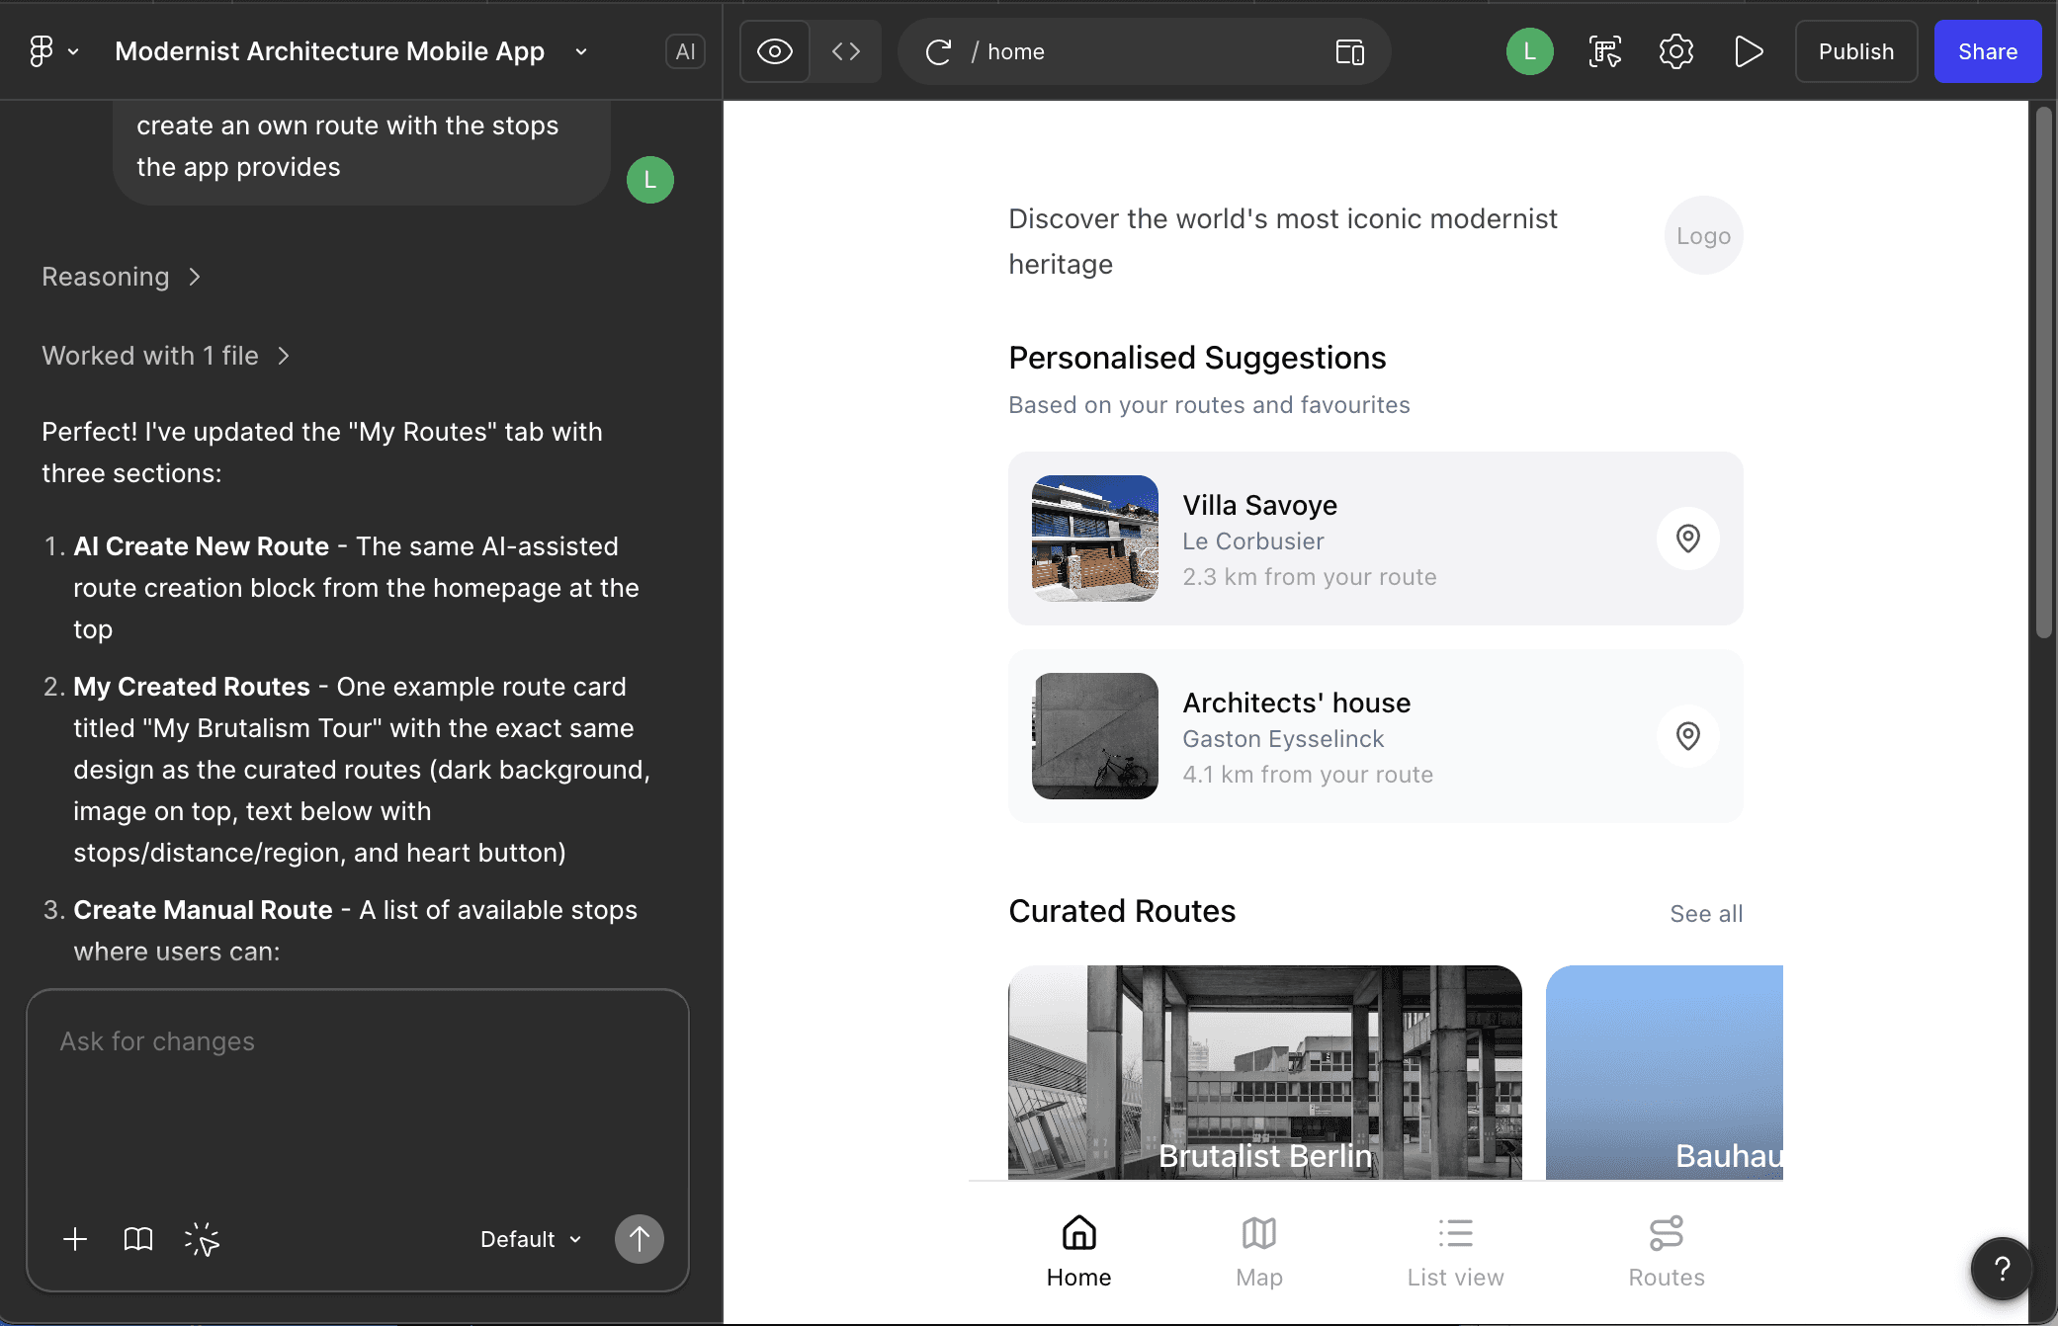This screenshot has width=2058, height=1326.
Task: Switch to the Routes tab
Action: pos(1666,1252)
